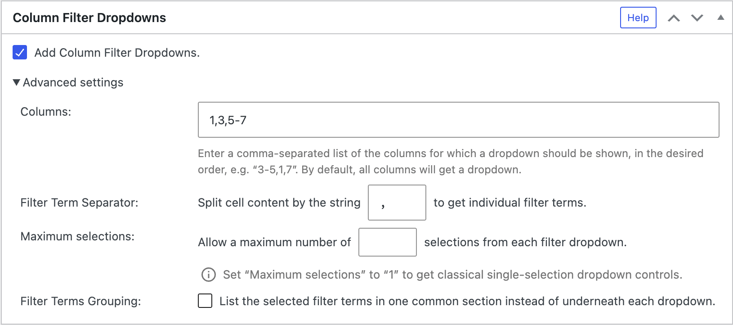Click the downward chevron in the panel header
Viewport: 733px width, 325px height.
pos(697,18)
